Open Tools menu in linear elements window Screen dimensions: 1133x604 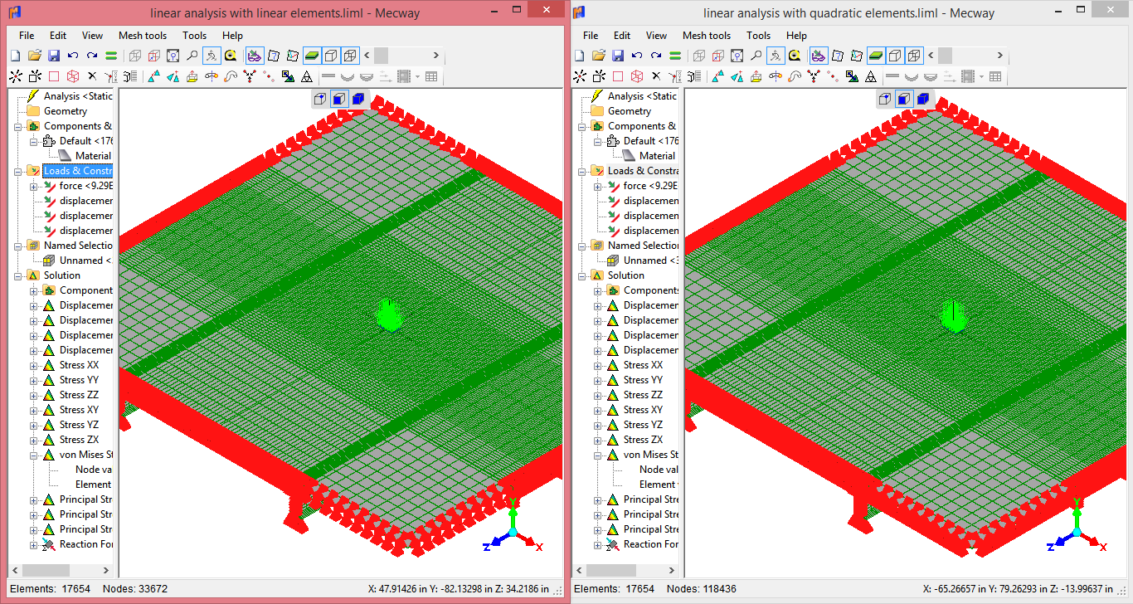(195, 36)
